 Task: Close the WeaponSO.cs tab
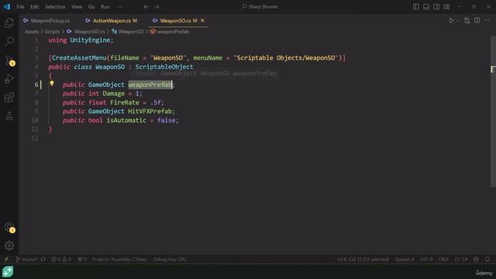202,21
